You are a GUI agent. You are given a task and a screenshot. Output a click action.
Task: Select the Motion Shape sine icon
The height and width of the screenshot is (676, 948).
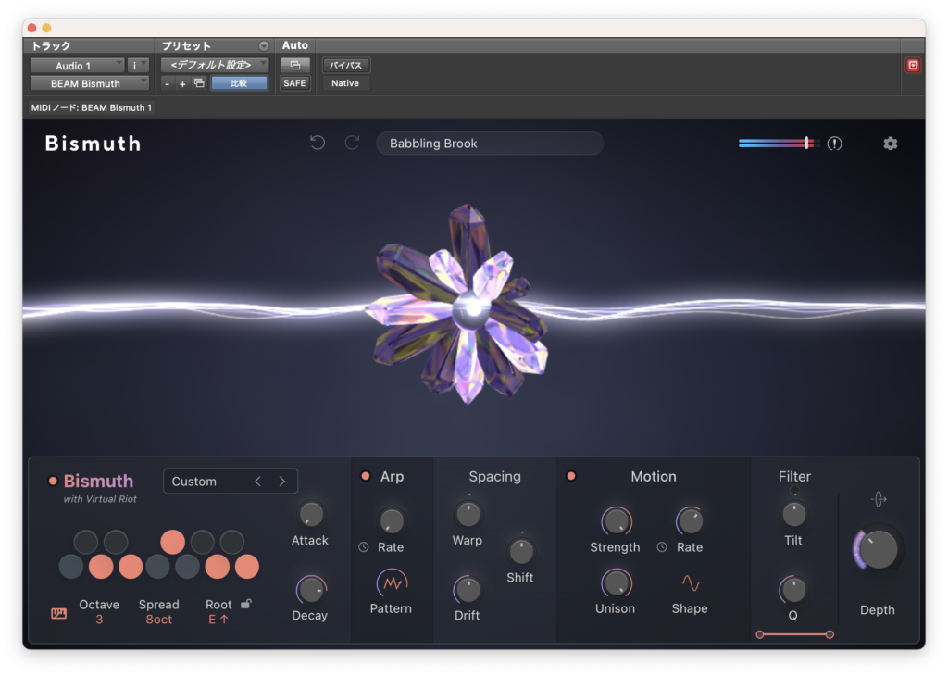point(691,582)
